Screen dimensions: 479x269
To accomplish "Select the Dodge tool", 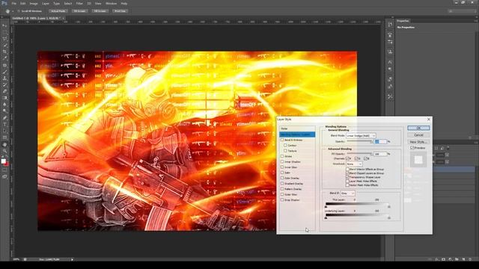I will [4, 111].
